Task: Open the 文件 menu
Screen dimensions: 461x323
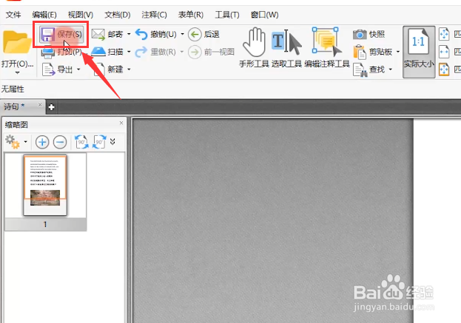Action: pyautogui.click(x=13, y=14)
